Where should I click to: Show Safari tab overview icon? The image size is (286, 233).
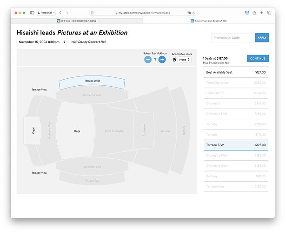[269, 13]
